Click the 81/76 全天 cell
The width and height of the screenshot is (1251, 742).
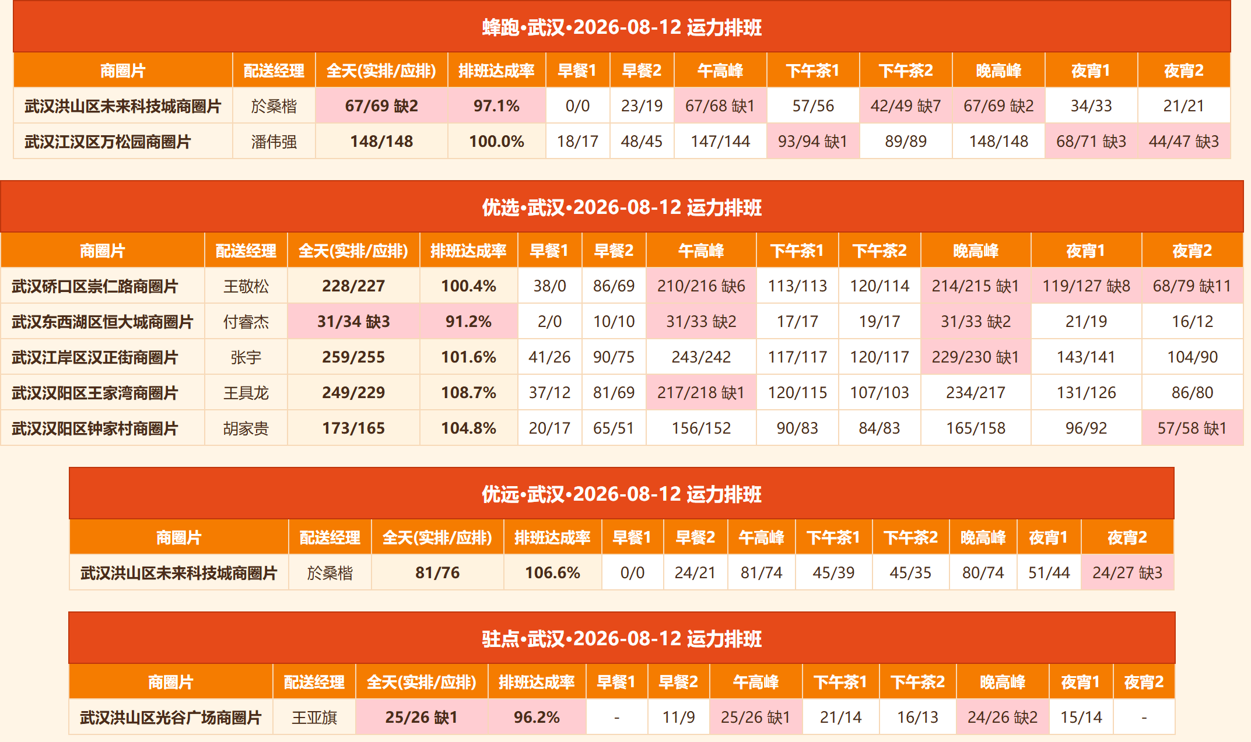(x=437, y=573)
